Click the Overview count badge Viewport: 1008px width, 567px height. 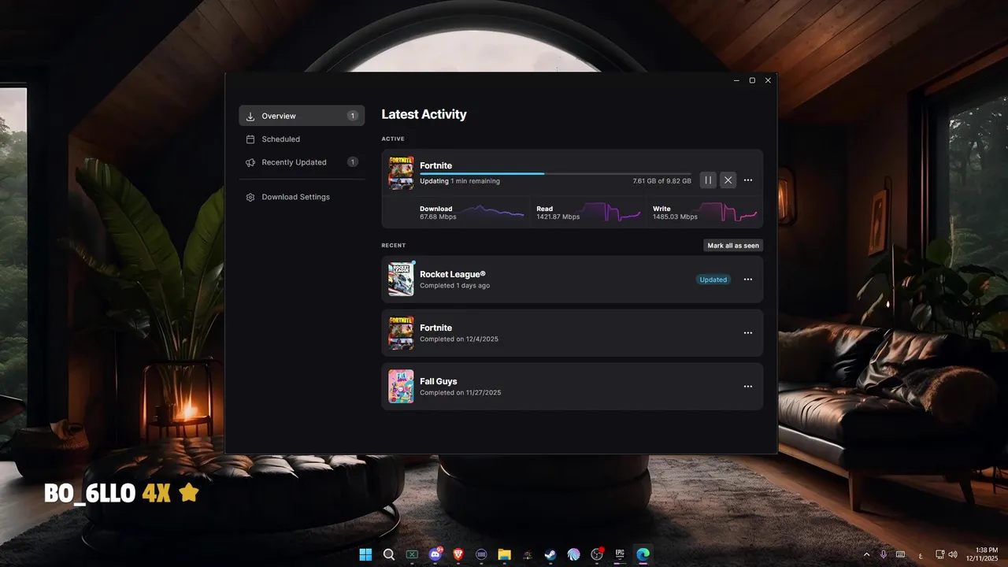pos(353,116)
